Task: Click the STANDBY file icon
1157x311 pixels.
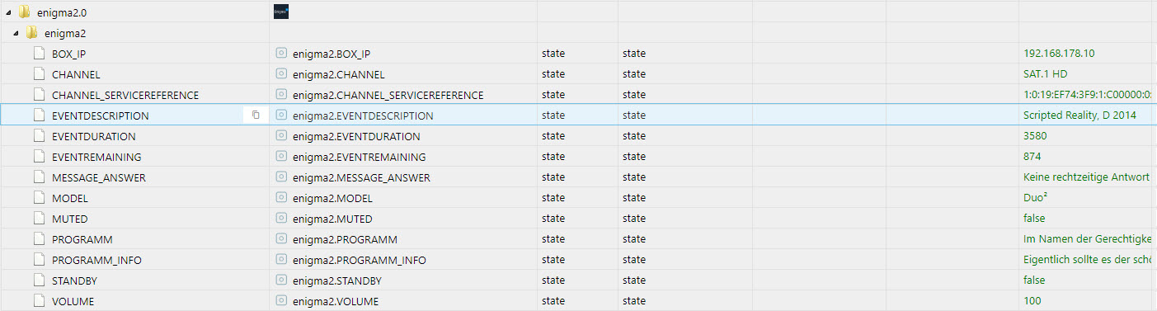Action: click(39, 280)
